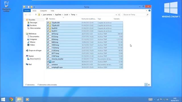Open the Explorer help question mark icon
Image resolution: width=182 pixels, height=102 pixels.
point(150,10)
